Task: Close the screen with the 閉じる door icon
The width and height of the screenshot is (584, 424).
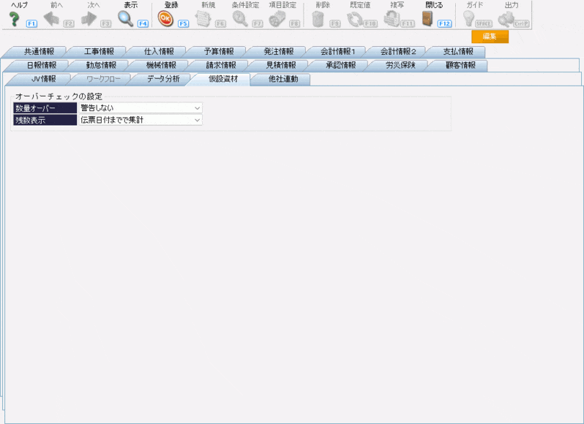Action: [x=429, y=19]
